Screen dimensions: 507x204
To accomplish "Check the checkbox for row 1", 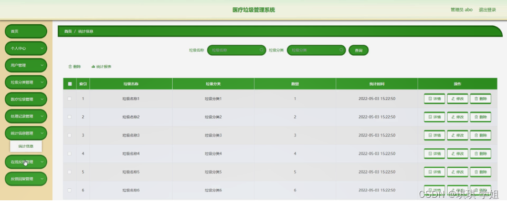I will point(69,99).
